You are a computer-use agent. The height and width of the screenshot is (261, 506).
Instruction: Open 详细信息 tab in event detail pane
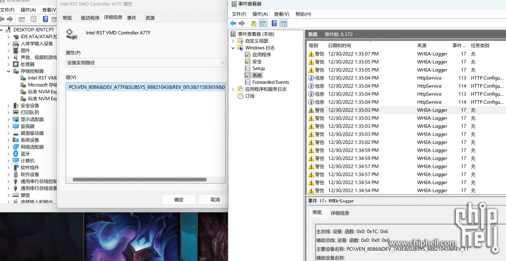click(340, 213)
